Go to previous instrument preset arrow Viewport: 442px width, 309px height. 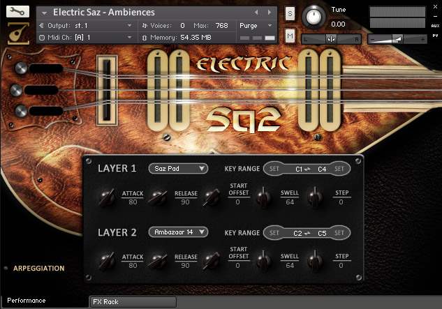[x=256, y=13]
